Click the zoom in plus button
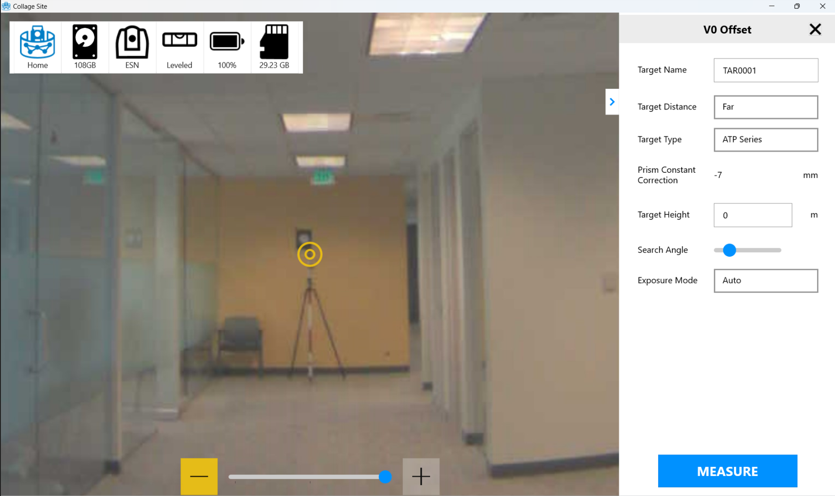The height and width of the screenshot is (496, 835). (x=421, y=476)
